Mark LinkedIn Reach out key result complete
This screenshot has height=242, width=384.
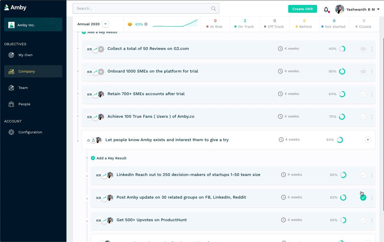pos(363,175)
